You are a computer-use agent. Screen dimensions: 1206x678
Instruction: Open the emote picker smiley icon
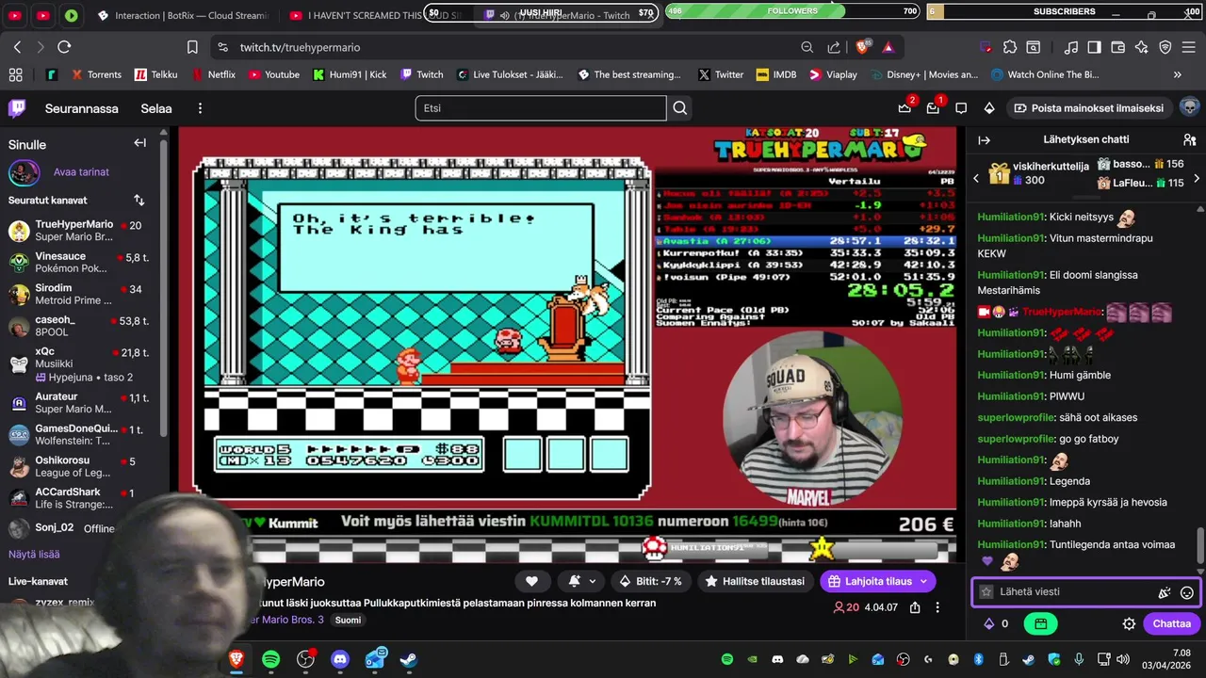[x=1187, y=592]
